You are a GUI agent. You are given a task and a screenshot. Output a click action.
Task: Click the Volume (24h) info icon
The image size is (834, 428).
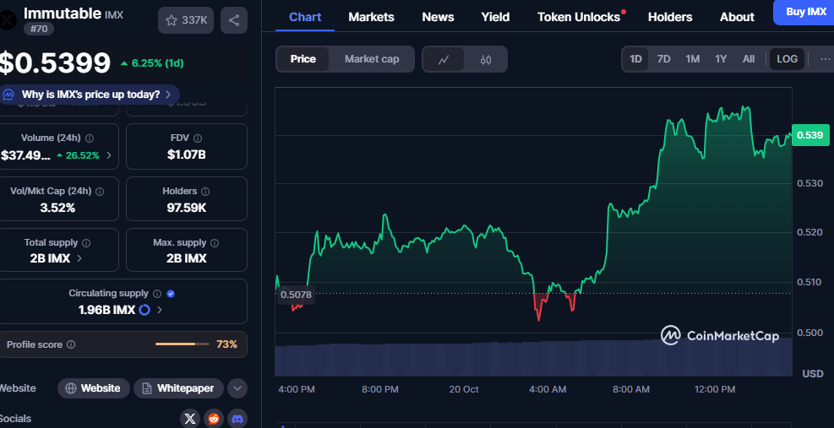[x=90, y=138]
